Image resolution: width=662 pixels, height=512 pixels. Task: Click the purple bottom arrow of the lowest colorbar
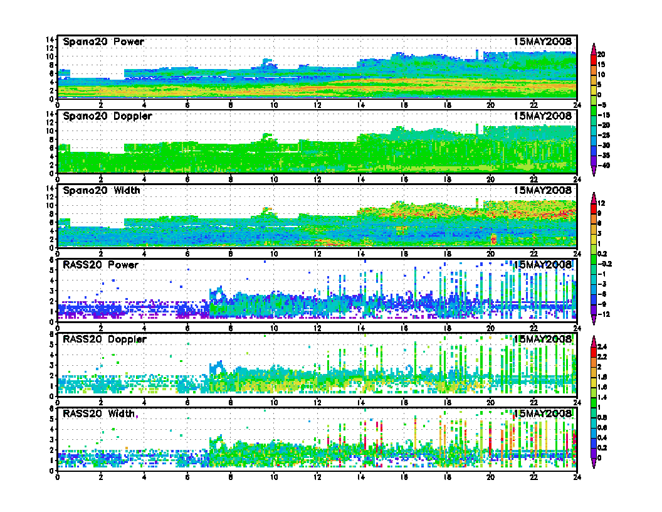coord(593,465)
